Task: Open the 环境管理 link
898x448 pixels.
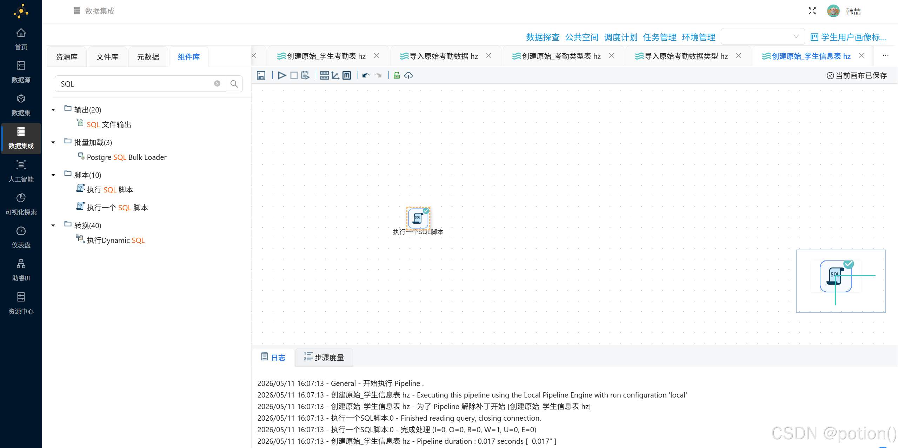Action: pyautogui.click(x=698, y=37)
